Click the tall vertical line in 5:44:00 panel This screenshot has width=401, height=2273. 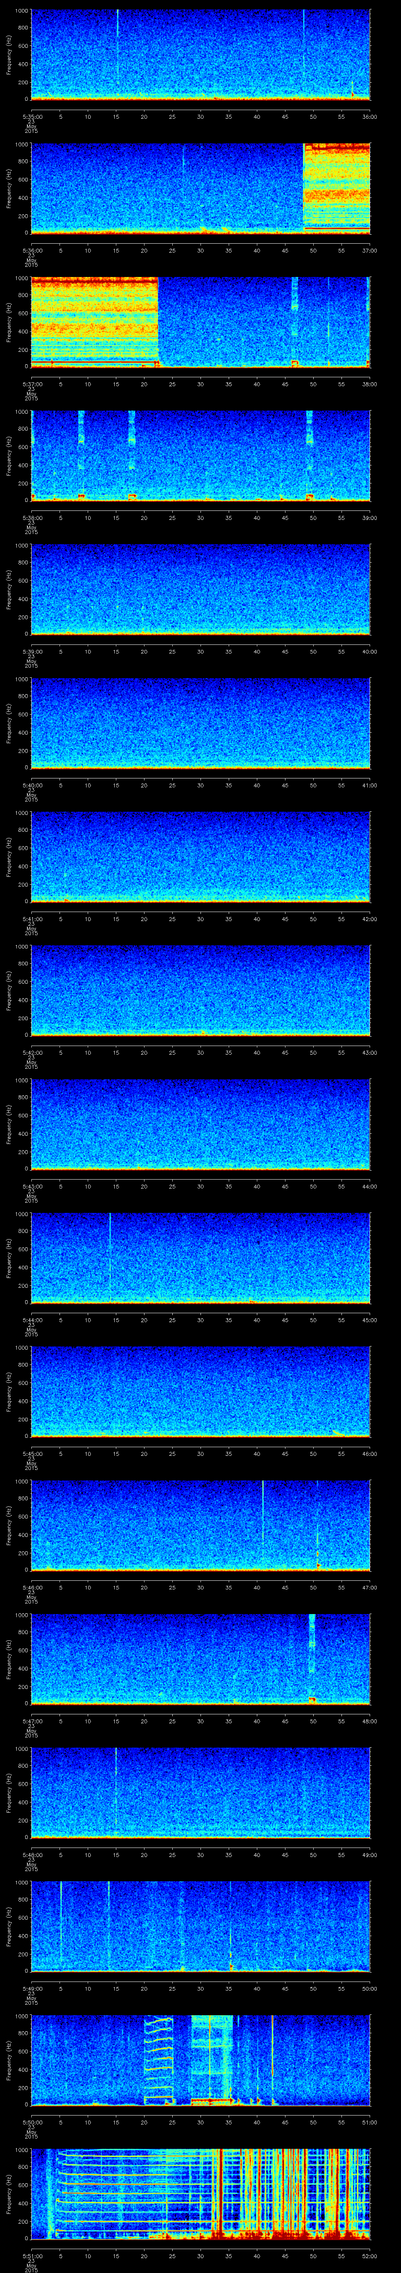click(109, 1253)
